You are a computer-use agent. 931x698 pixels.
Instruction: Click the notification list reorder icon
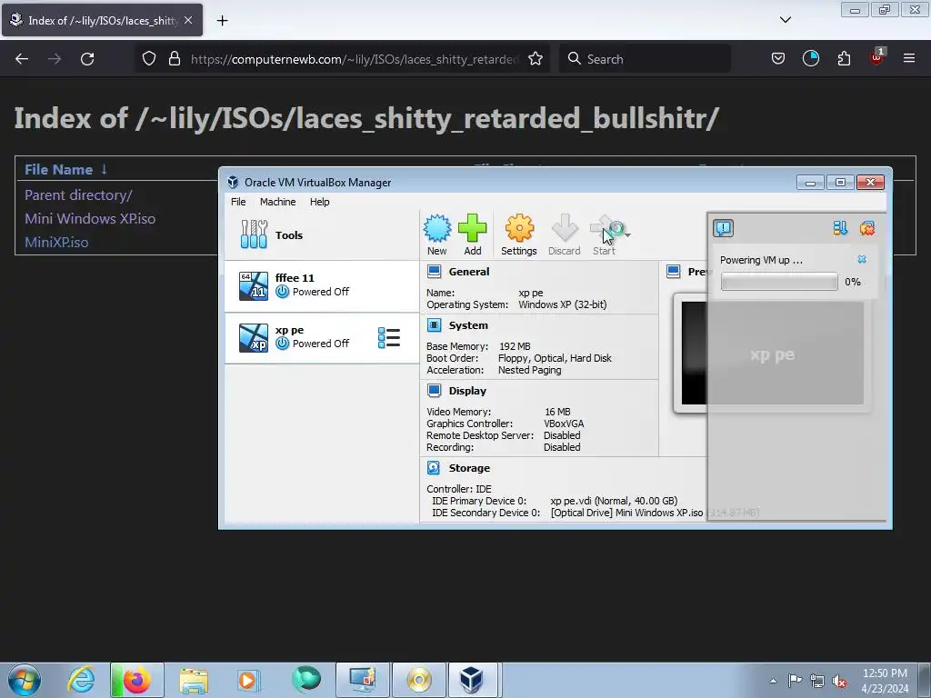pos(839,228)
